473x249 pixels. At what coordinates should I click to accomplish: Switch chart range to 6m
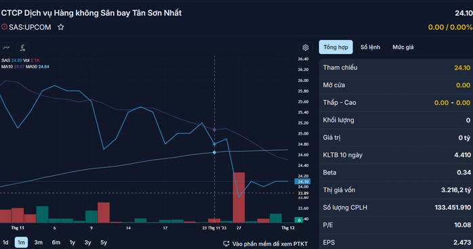tap(56, 242)
